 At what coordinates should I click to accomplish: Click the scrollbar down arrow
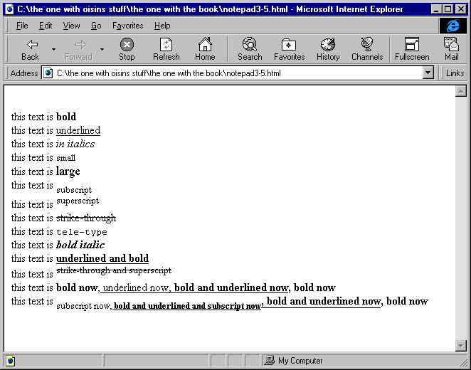tap(460, 345)
